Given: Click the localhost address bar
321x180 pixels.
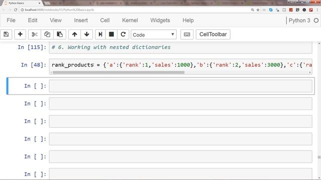Looking at the screenshot, I should click(x=135, y=10).
